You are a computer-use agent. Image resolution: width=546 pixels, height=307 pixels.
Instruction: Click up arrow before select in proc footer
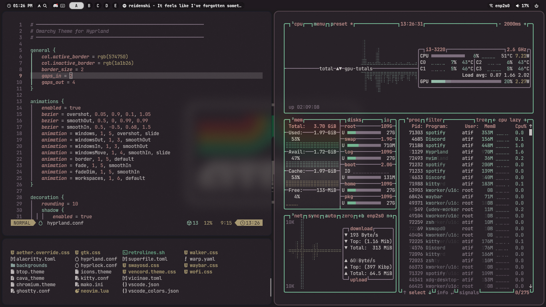(x=405, y=293)
